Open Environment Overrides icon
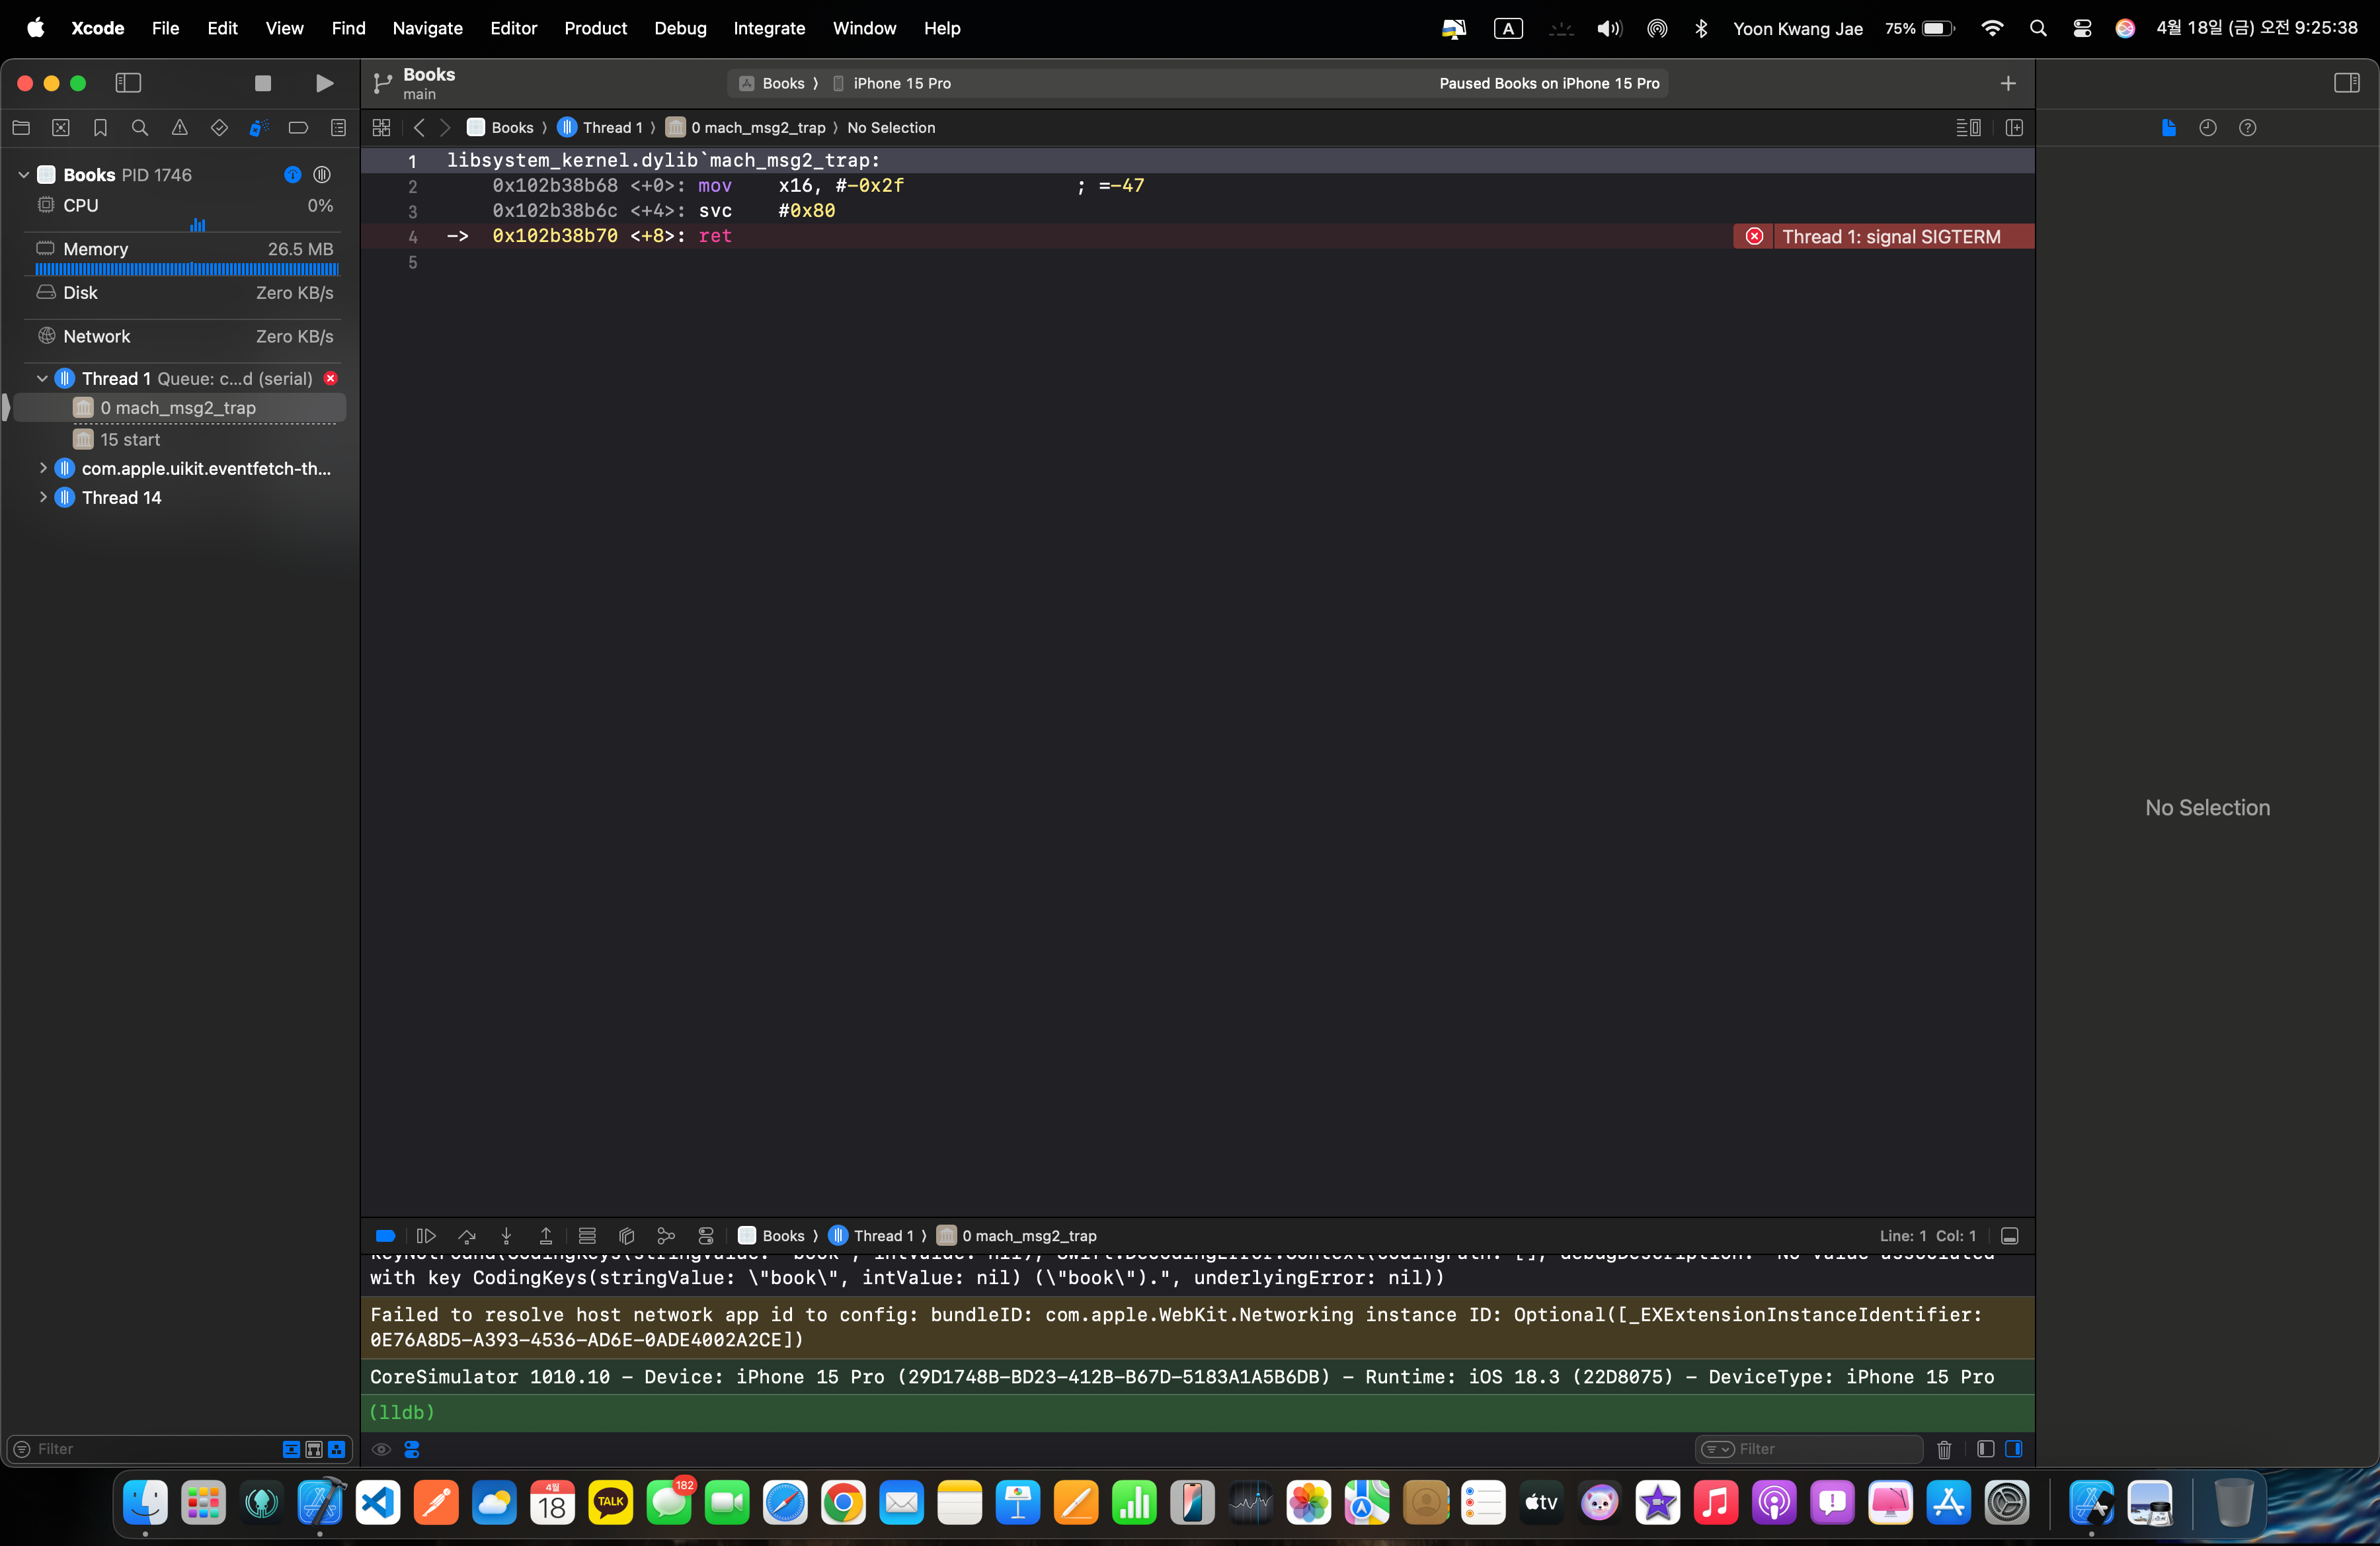Image resolution: width=2380 pixels, height=1546 pixels. click(x=706, y=1235)
